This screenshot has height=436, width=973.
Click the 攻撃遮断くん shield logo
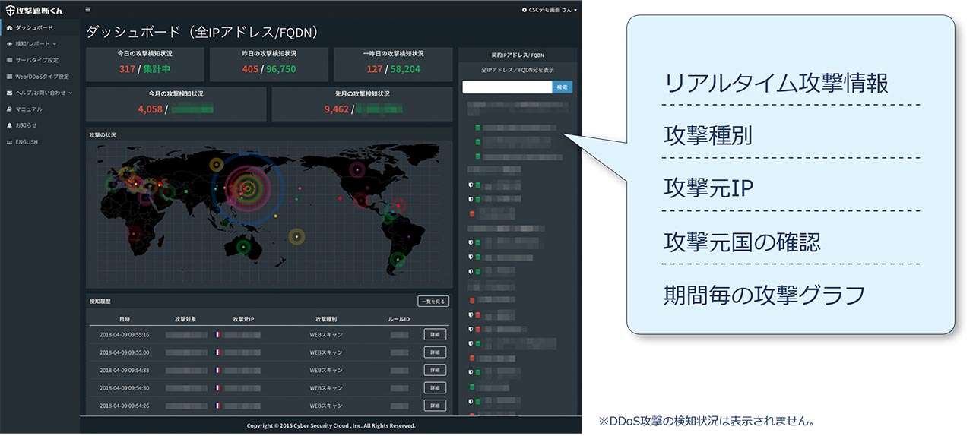tap(10, 10)
